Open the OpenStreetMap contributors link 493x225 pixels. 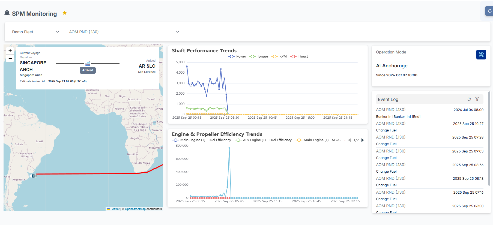pos(135,209)
